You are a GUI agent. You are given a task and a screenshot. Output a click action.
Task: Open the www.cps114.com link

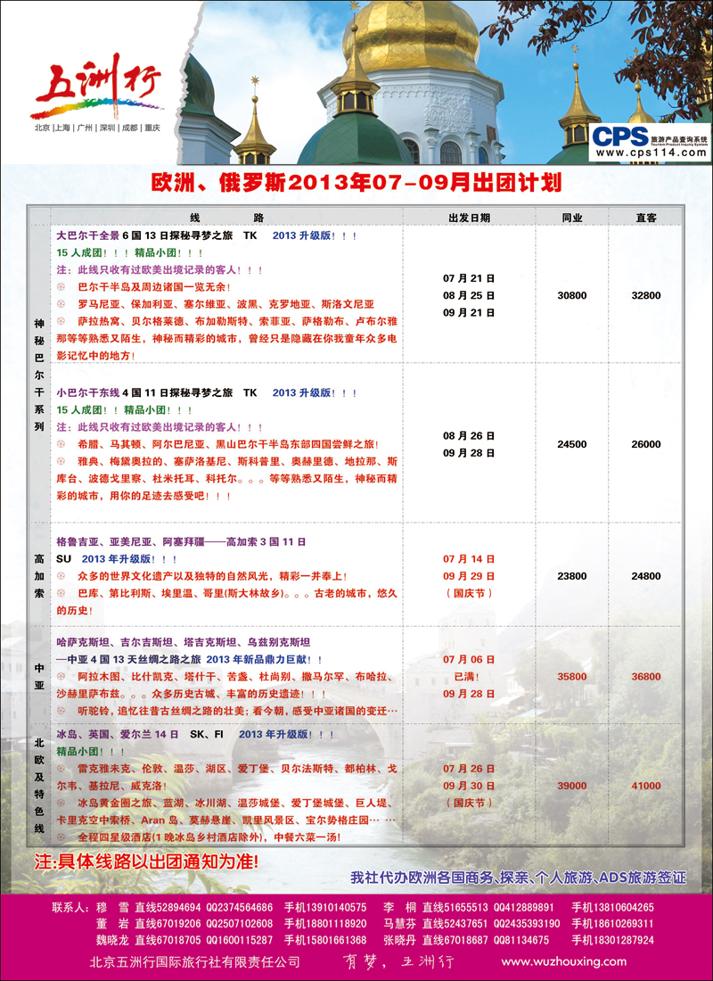pos(651,153)
